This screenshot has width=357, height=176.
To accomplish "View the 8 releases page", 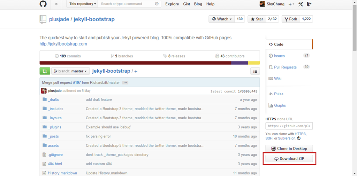I will pos(174,56).
